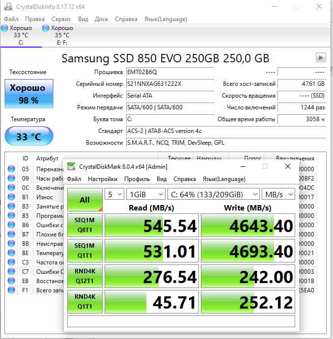This screenshot has height=339, width=333.
Task: Open Сервис menu in CrystalDiskInfo
Action: pos(61,19)
